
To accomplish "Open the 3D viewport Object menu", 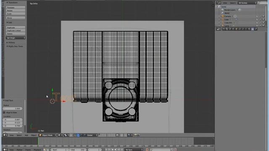I will (x=34, y=135).
